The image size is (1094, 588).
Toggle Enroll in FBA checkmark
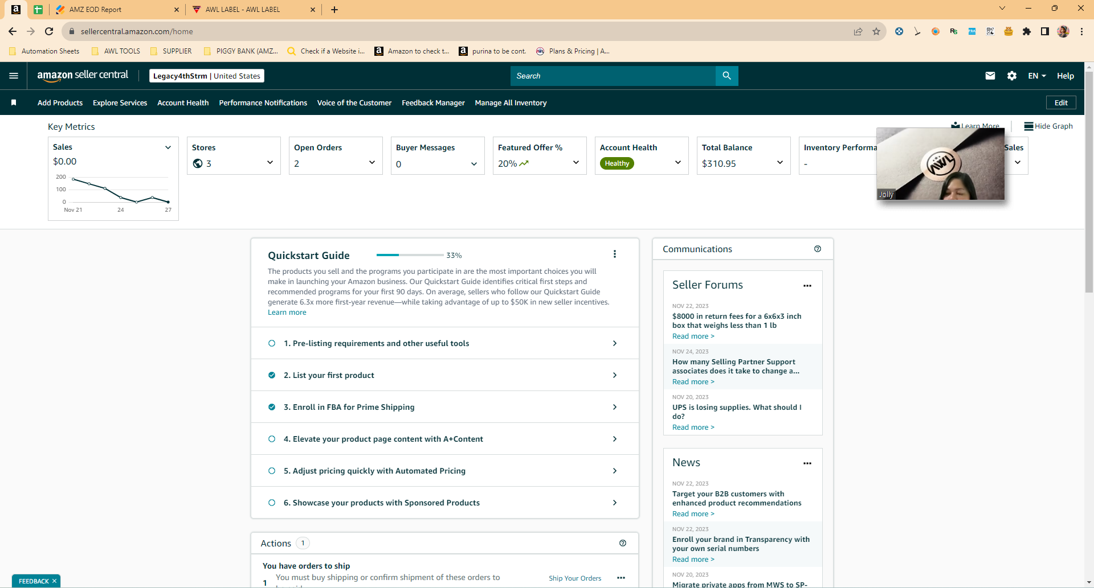click(x=272, y=407)
